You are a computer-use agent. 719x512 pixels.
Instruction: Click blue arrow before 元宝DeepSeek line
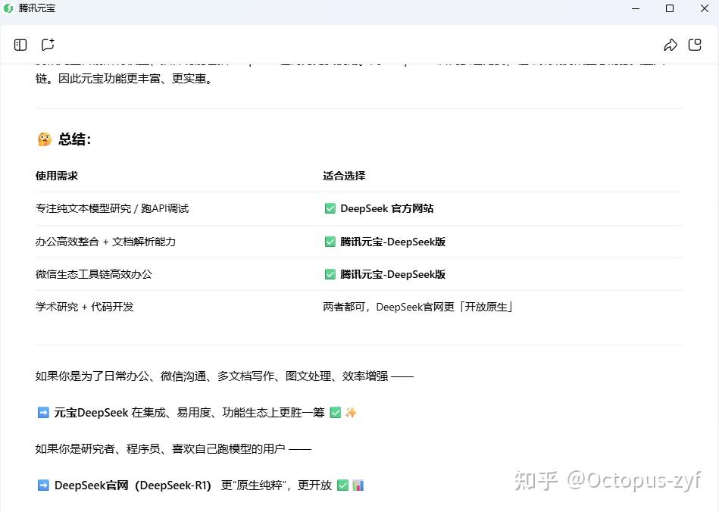(x=43, y=413)
